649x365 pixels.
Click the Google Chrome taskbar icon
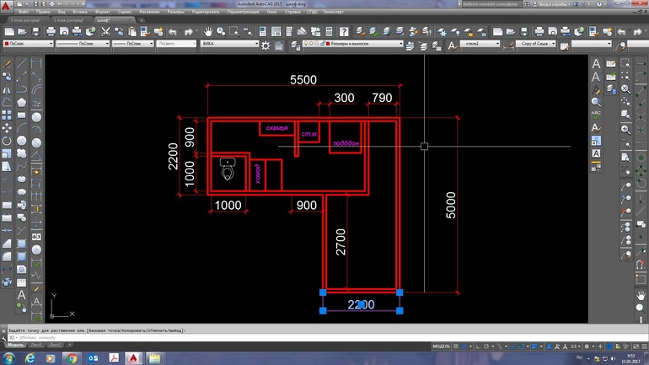click(x=70, y=358)
